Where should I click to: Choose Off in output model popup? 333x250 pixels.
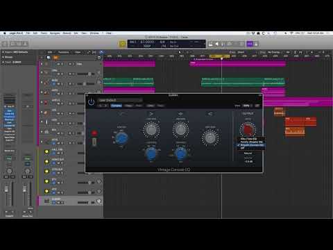coord(243,148)
